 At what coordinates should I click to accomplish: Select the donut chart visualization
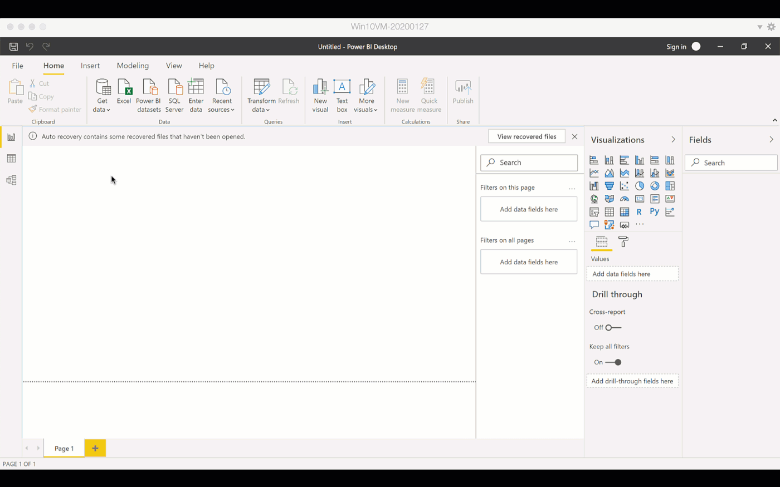pyautogui.click(x=655, y=186)
